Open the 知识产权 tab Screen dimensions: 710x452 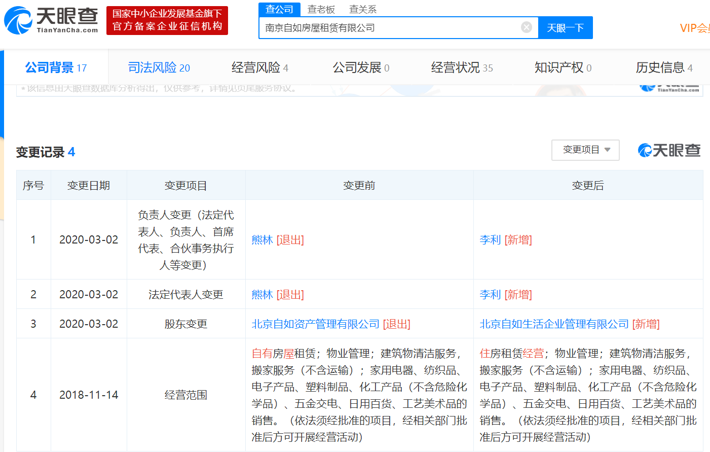563,67
